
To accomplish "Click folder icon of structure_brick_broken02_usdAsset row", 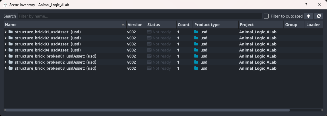I will [11, 62].
